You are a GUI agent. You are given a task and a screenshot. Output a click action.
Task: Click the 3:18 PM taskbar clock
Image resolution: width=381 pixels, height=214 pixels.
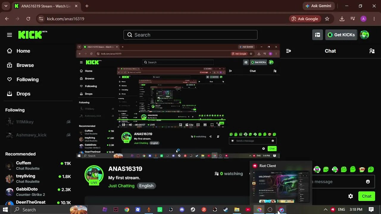coord(356,210)
